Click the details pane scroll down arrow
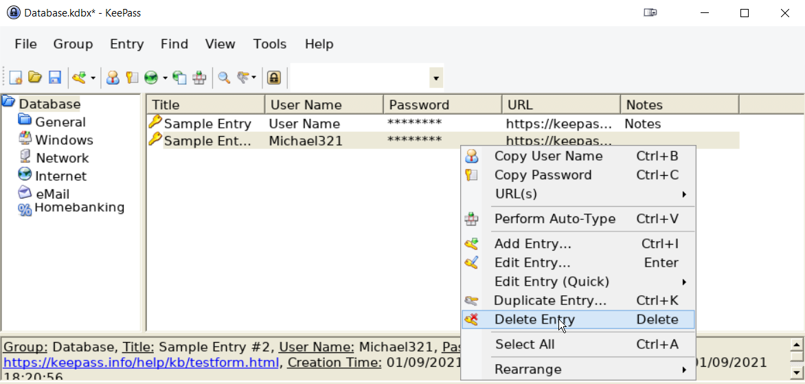805x384 pixels. pos(797,372)
